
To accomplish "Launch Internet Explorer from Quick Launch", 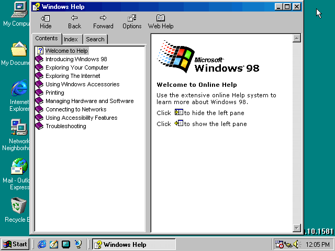I will pos(42,244).
